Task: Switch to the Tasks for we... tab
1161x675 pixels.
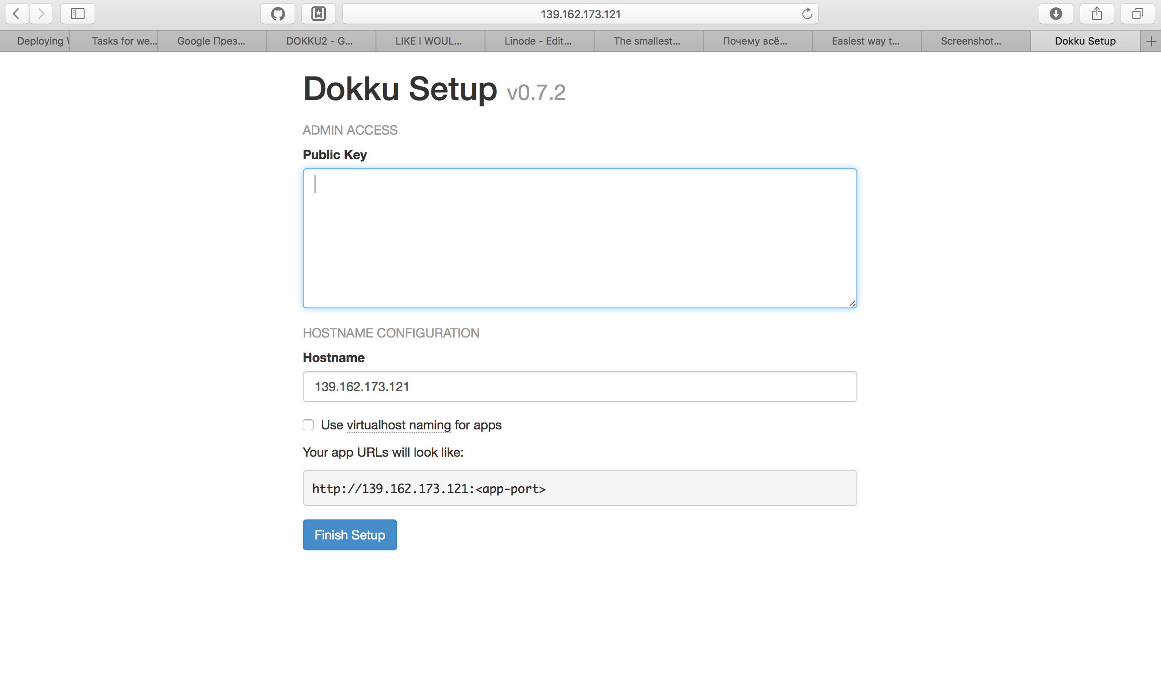Action: pos(114,41)
